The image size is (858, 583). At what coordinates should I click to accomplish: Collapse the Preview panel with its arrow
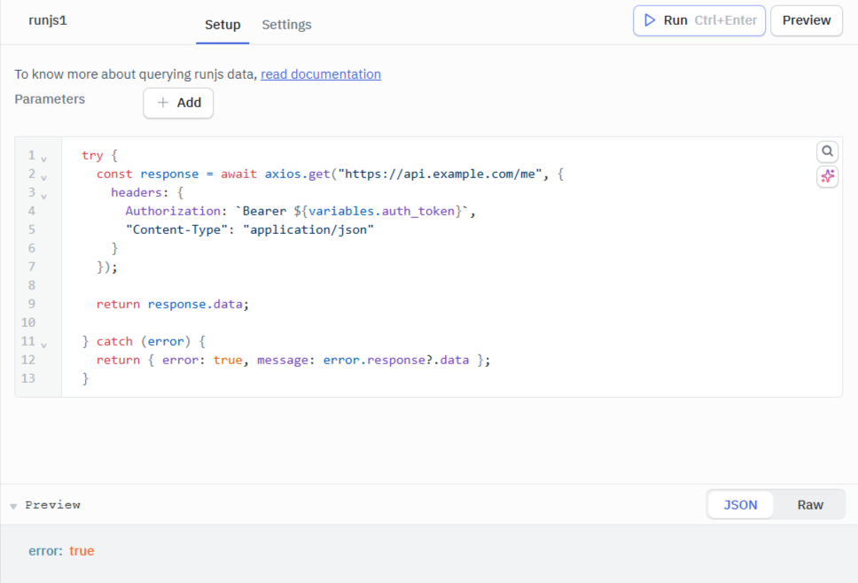(12, 504)
